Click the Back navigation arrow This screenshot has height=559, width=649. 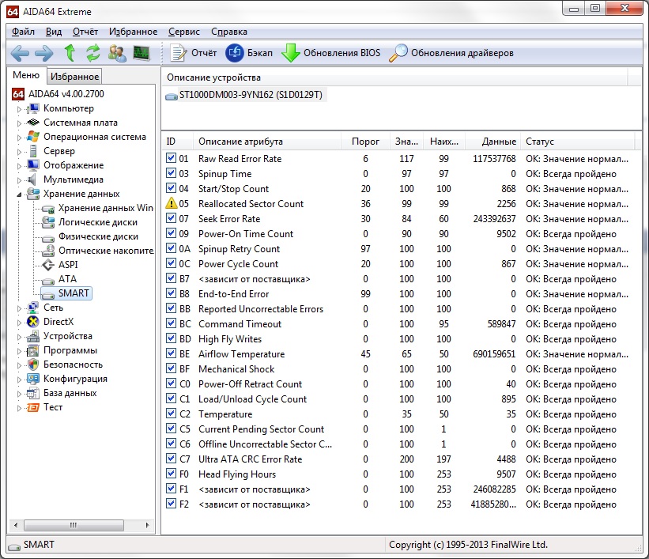20,53
